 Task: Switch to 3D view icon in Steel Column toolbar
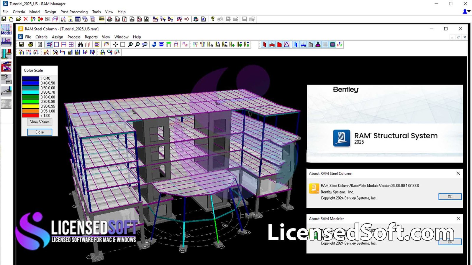pos(49,44)
